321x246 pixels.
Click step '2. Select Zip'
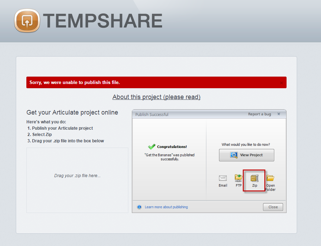tap(39, 135)
